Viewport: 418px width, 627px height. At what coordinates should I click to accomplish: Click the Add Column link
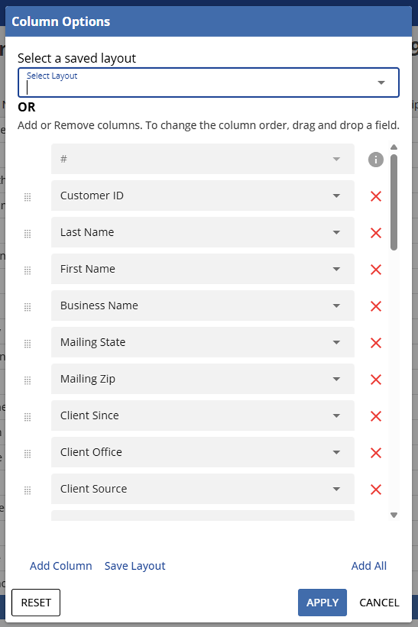click(60, 565)
